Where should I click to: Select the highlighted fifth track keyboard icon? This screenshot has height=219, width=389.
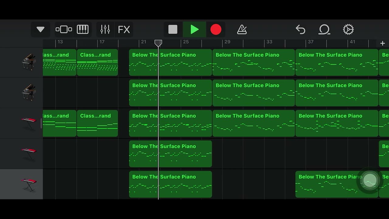tap(29, 184)
